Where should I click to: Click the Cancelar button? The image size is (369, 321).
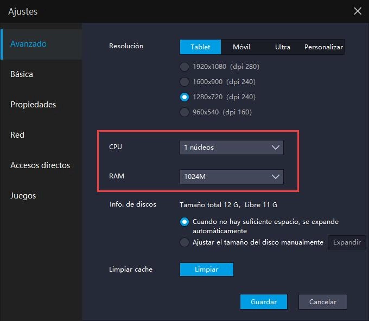(x=323, y=301)
